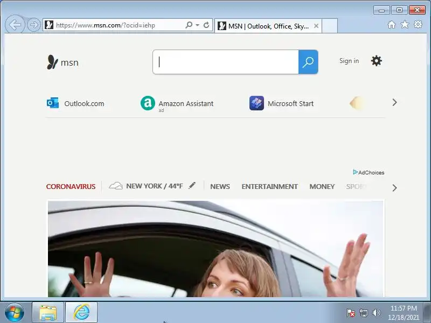Click the MSN favicon in address bar
The image size is (431, 323).
tap(49, 25)
